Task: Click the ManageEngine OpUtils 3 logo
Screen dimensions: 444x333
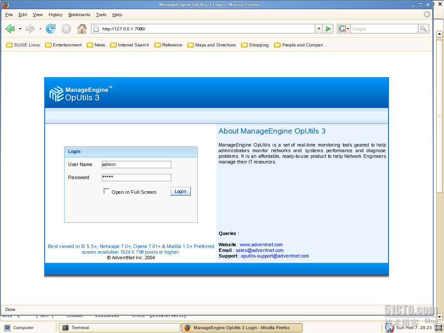Action: tap(81, 94)
